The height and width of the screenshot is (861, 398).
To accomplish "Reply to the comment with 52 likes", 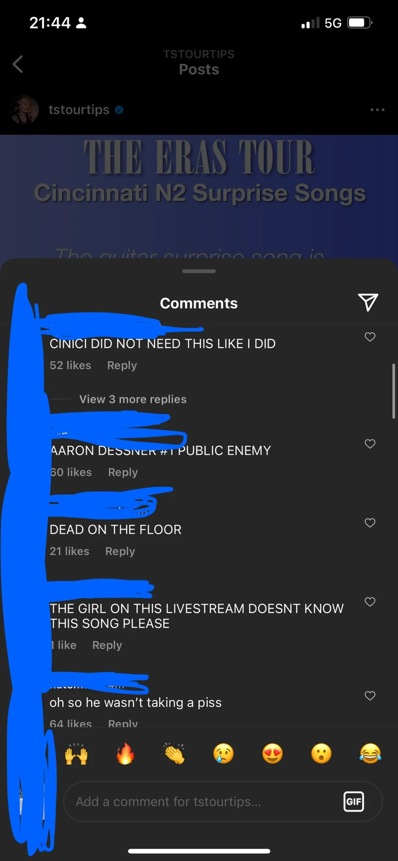I will (x=122, y=366).
